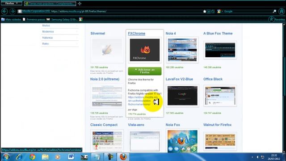Focus the address bar URL field

[126, 11]
